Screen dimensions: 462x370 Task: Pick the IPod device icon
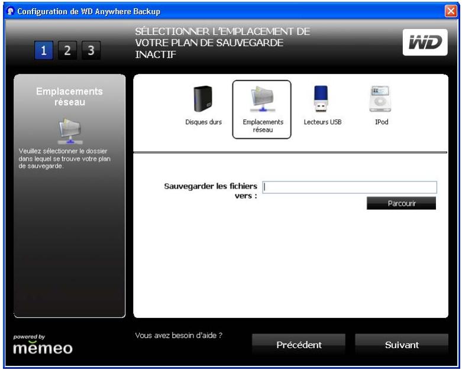[x=380, y=99]
